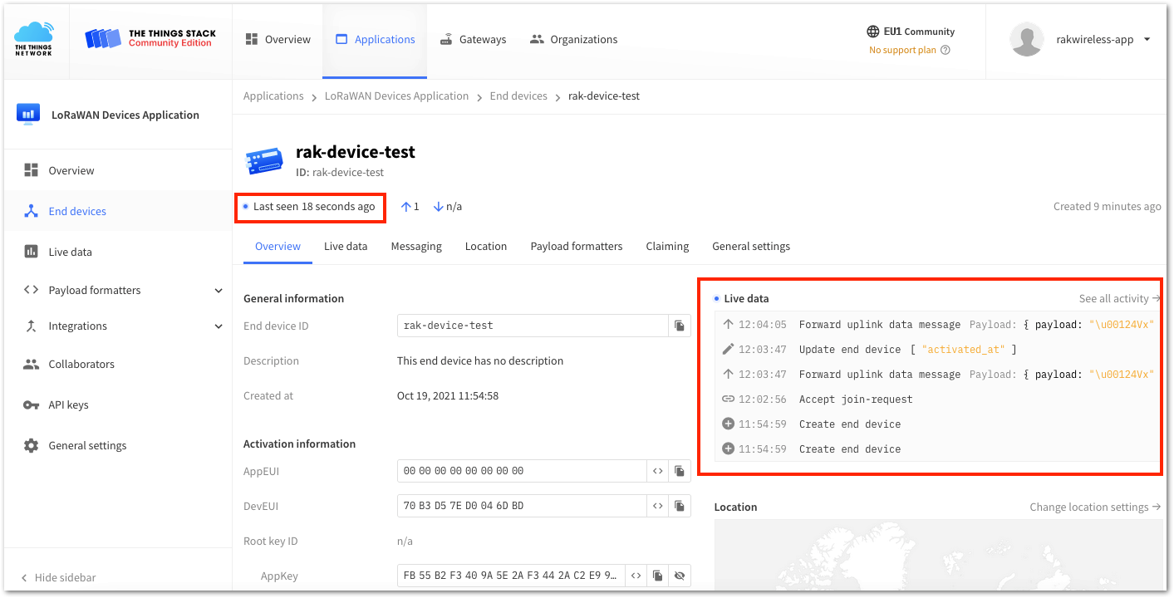The image size is (1174, 598).
Task: Click the uplink count arrow indicator
Action: pyautogui.click(x=410, y=206)
